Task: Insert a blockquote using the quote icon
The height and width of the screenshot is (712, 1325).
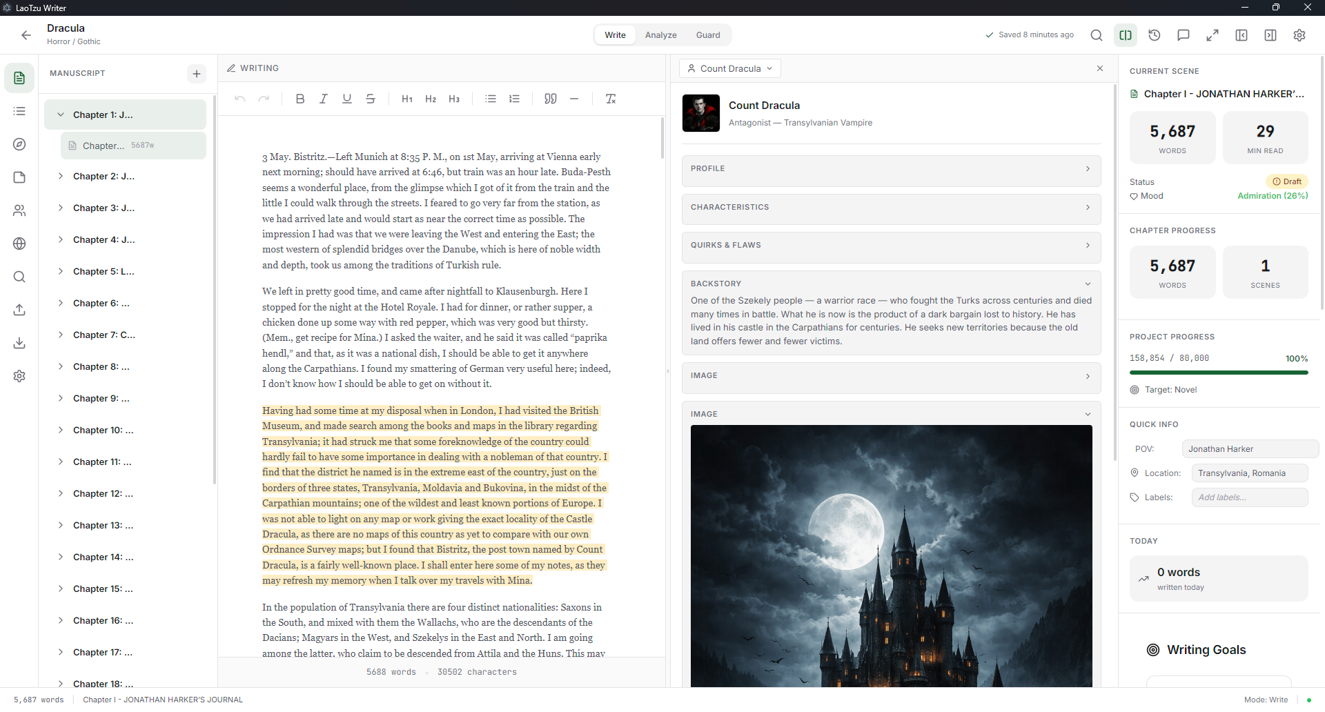Action: [x=550, y=99]
